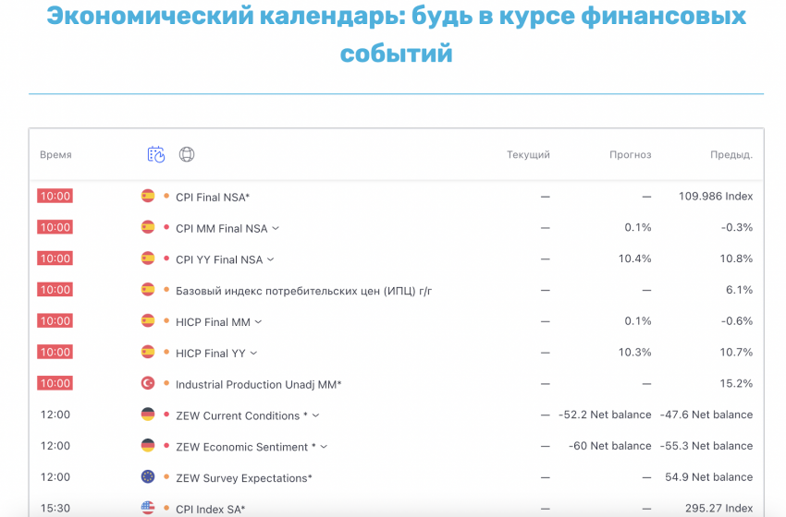
Task: Click red importance dot on ZEW Economic Sentiment
Action: pos(166,445)
